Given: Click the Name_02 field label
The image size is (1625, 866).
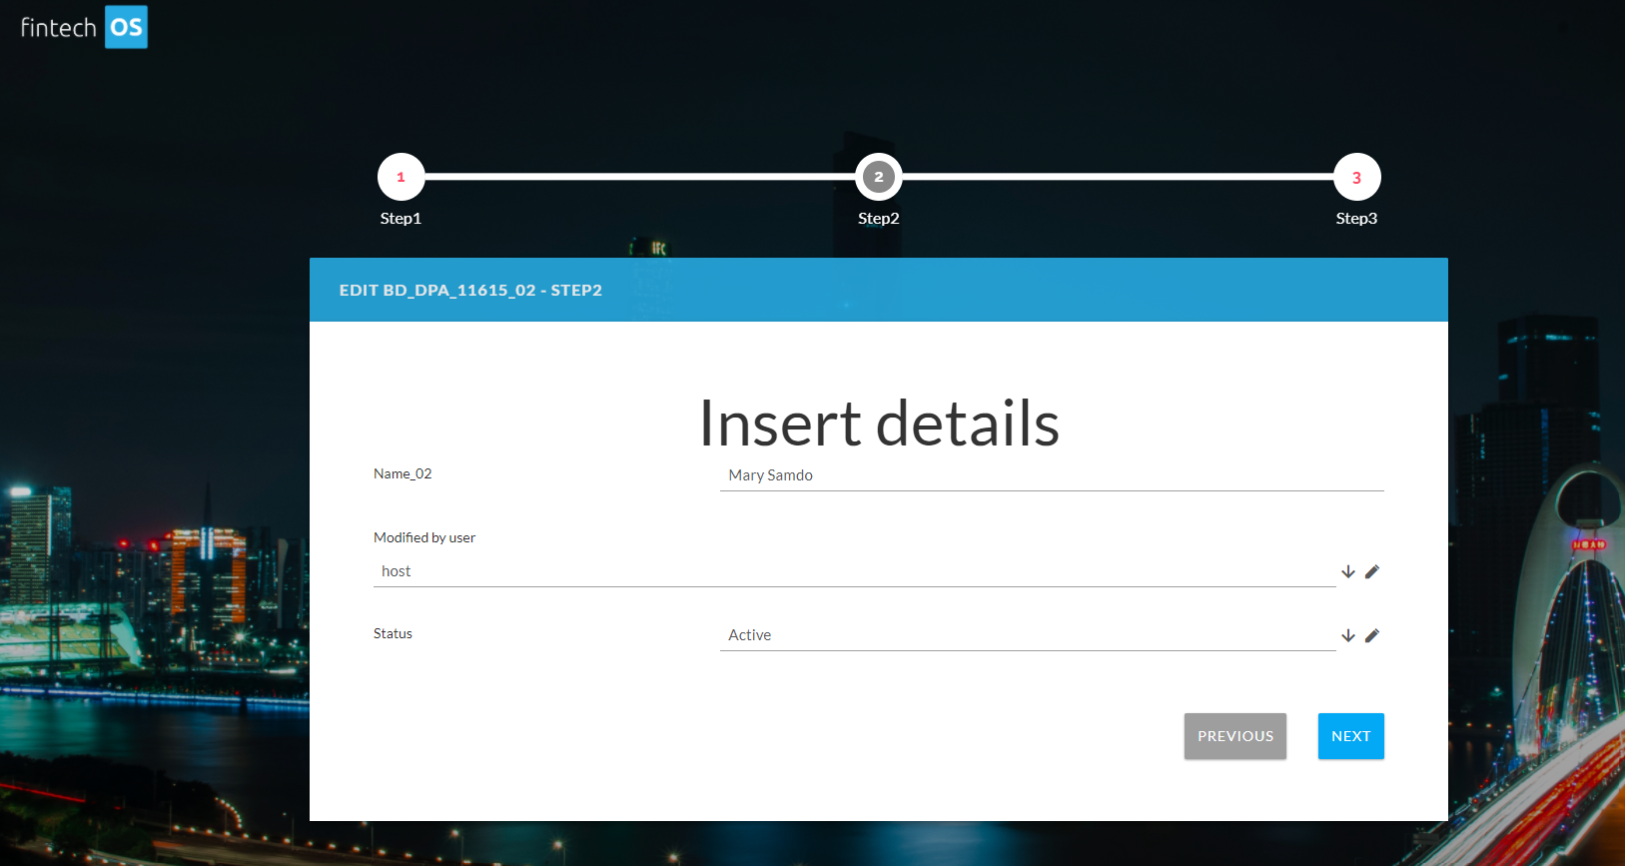Looking at the screenshot, I should pos(403,473).
